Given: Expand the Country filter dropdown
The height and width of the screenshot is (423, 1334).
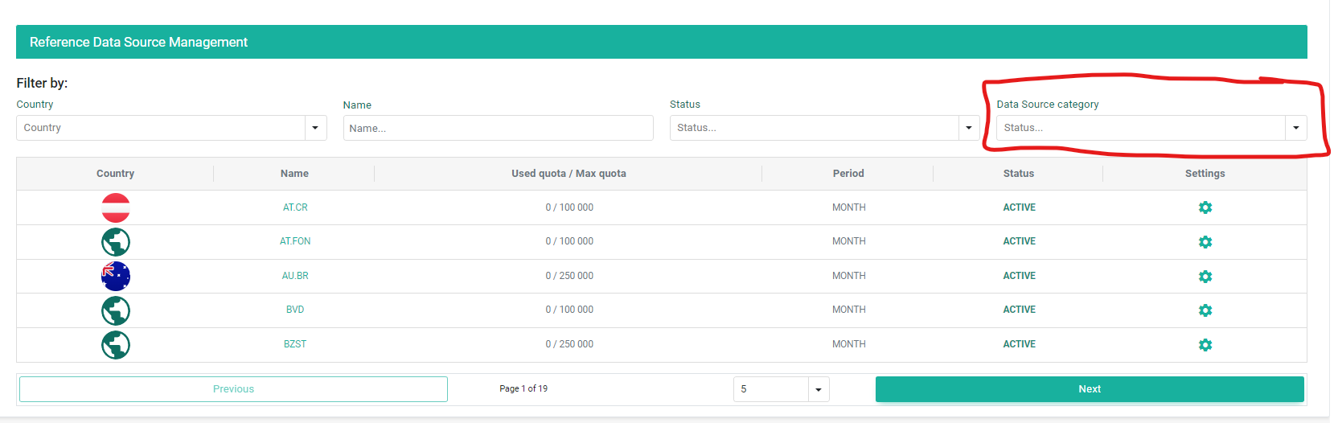Looking at the screenshot, I should point(315,128).
